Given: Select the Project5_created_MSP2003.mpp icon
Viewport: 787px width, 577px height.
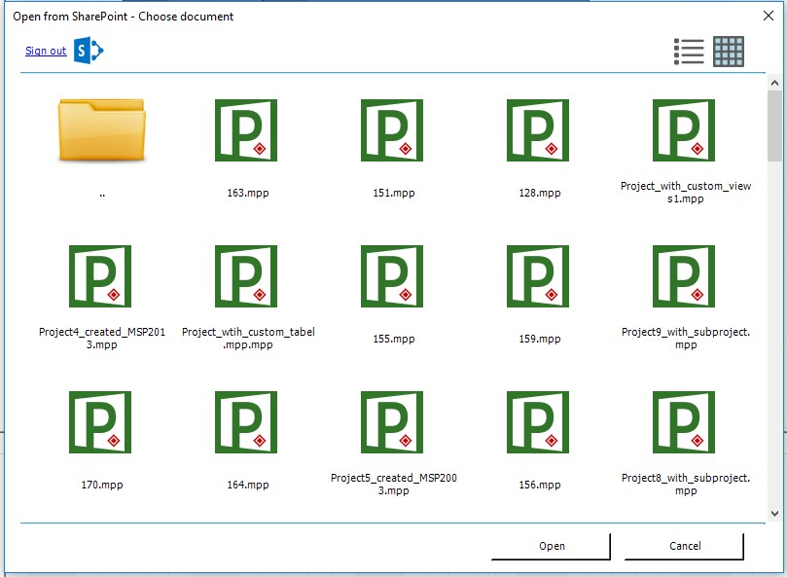Looking at the screenshot, I should [x=392, y=422].
